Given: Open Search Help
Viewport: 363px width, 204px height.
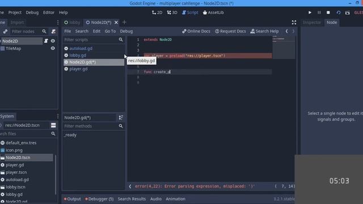Looking at the screenshot, I should tap(264, 31).
